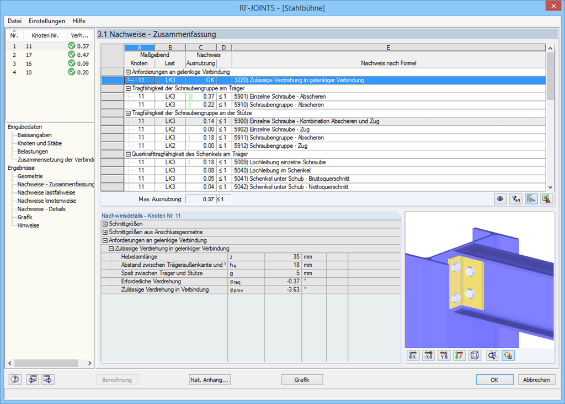The image size is (565, 404).
Task: Click green check icon for Knoten 16
Action: [71, 63]
